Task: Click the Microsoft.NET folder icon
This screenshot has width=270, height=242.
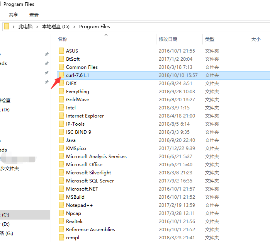Action: pyautogui.click(x=61, y=189)
